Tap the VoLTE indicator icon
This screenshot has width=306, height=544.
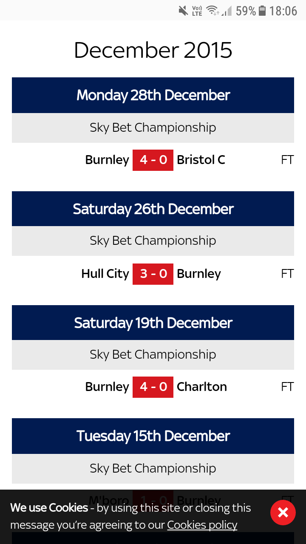click(197, 11)
